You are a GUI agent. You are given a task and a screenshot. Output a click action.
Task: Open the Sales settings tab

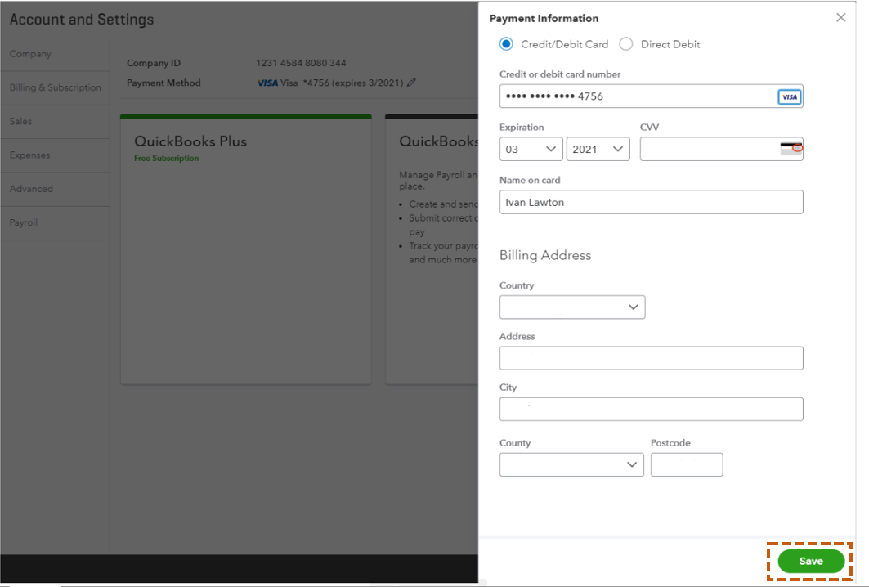(x=55, y=121)
